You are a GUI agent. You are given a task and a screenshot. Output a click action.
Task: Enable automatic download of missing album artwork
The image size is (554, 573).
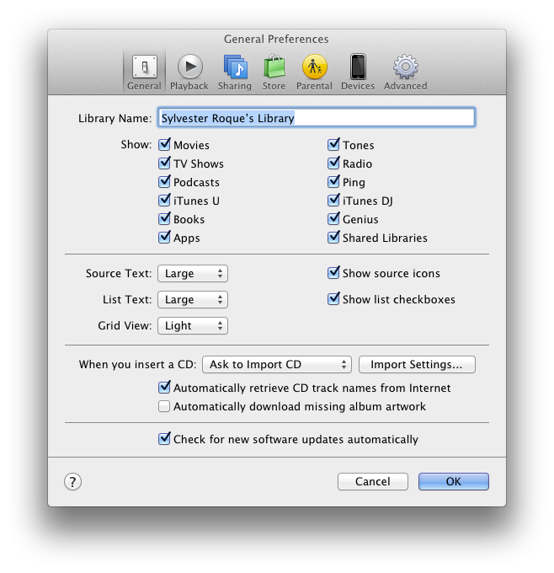tap(164, 406)
